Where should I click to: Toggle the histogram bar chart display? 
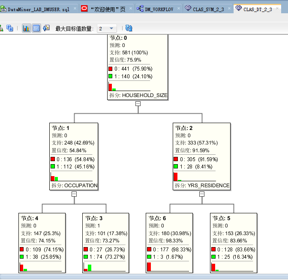click(x=26, y=28)
